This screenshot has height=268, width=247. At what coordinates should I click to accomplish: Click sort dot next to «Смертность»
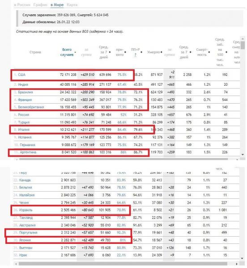pyautogui.click(x=209, y=52)
